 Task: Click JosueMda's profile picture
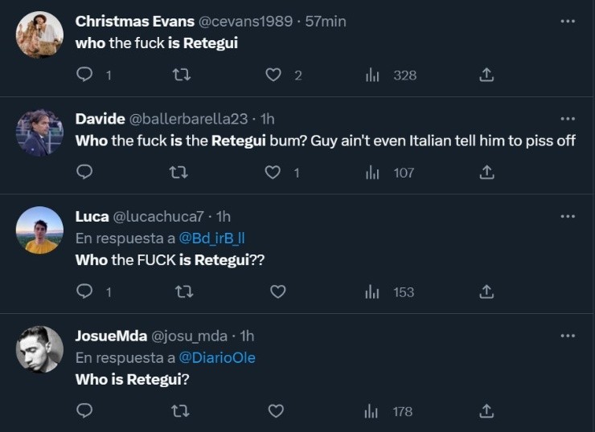tap(39, 349)
